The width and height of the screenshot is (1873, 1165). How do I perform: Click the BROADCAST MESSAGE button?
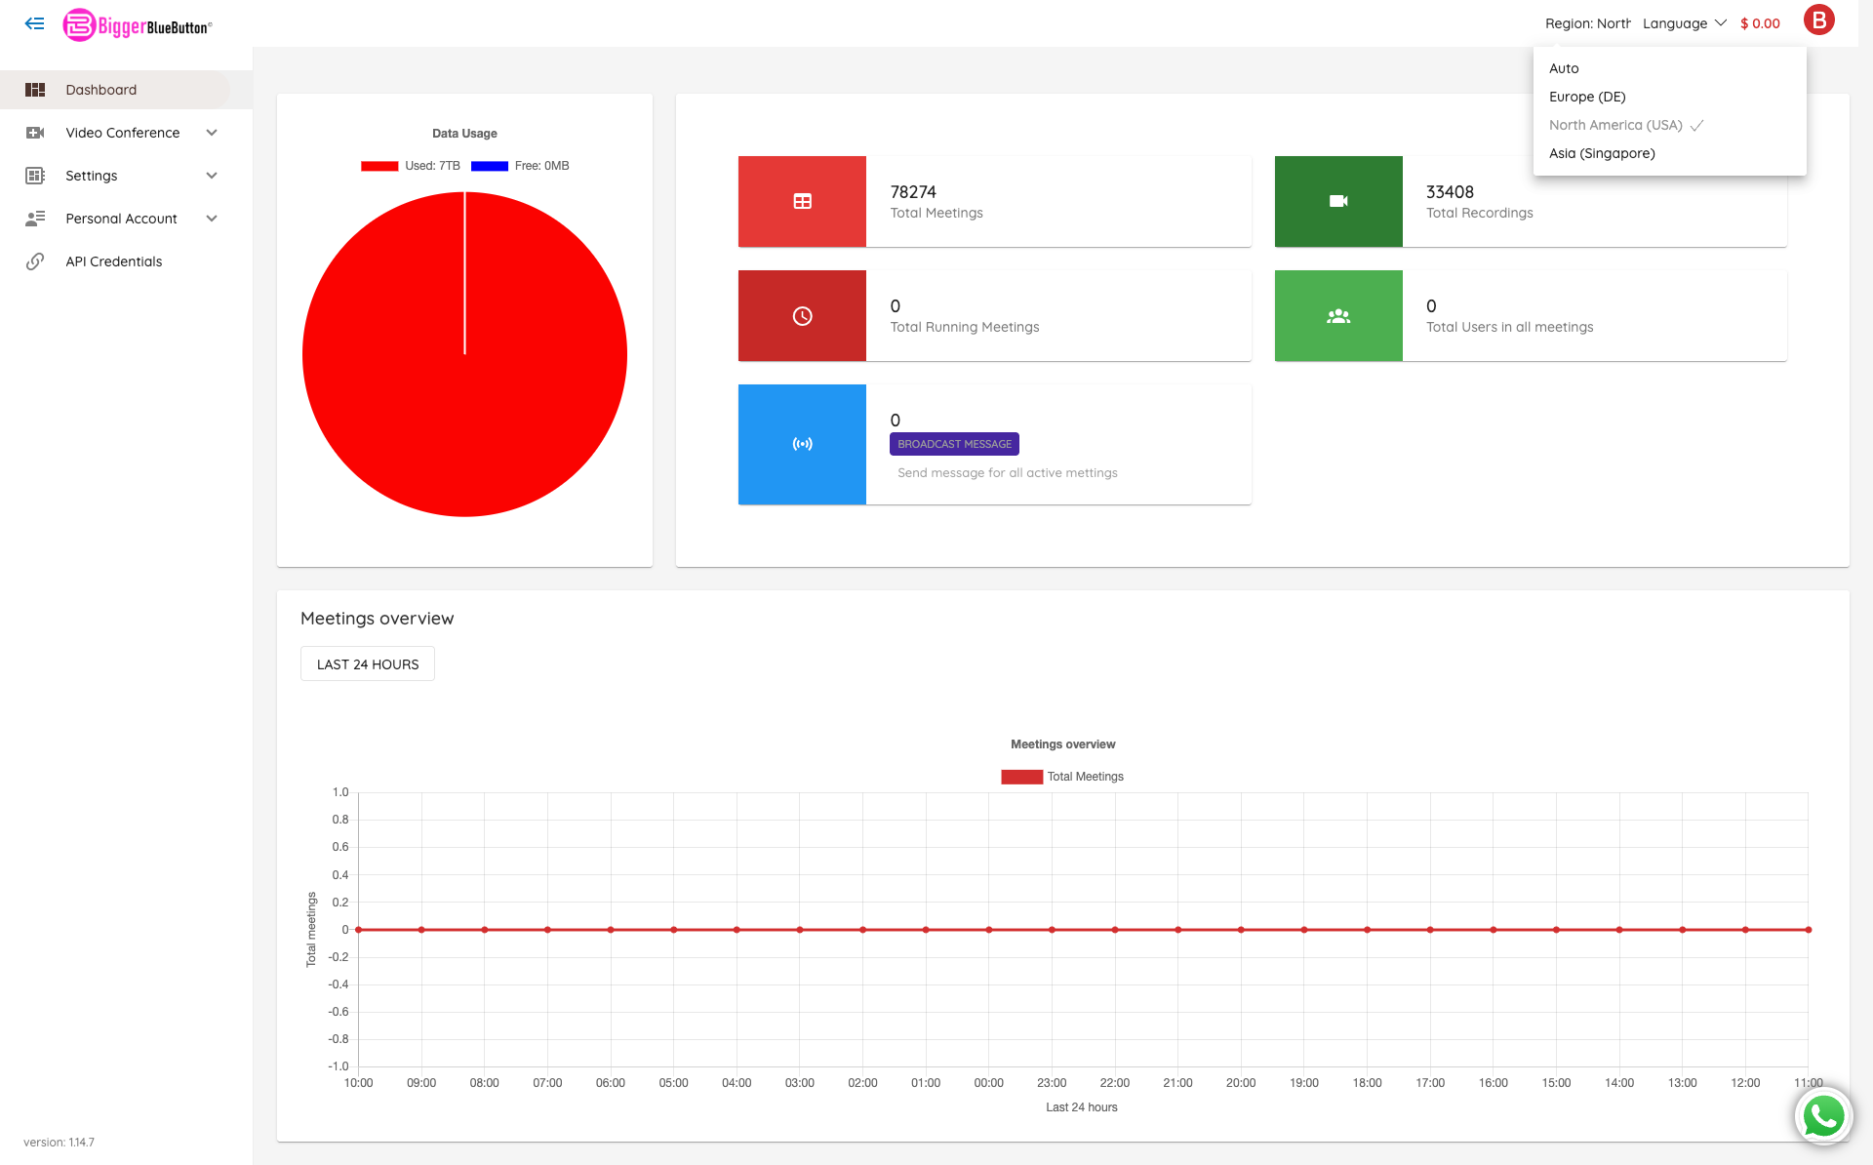pos(954,444)
